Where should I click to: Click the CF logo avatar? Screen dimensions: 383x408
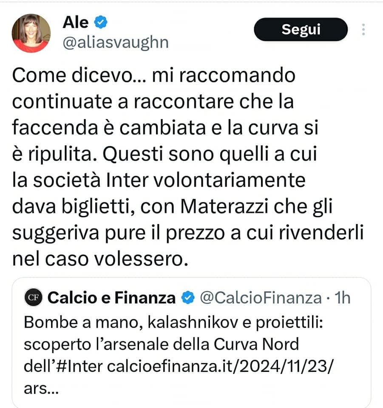[x=33, y=297]
